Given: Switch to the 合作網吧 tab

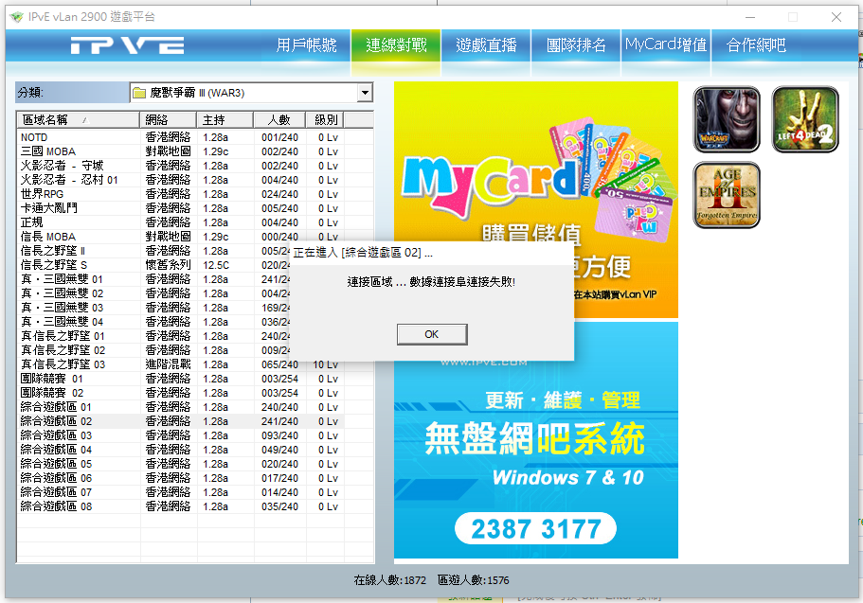Looking at the screenshot, I should [756, 45].
